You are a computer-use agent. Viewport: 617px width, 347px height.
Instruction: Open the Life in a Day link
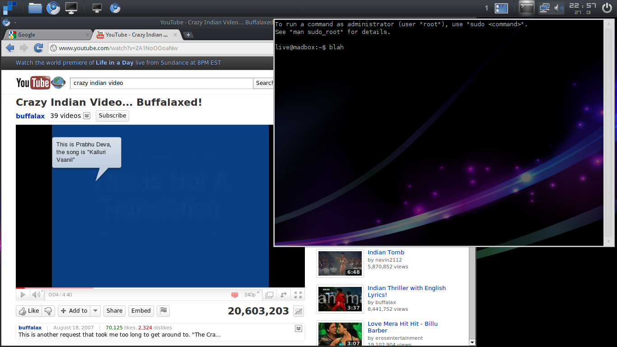(115, 63)
